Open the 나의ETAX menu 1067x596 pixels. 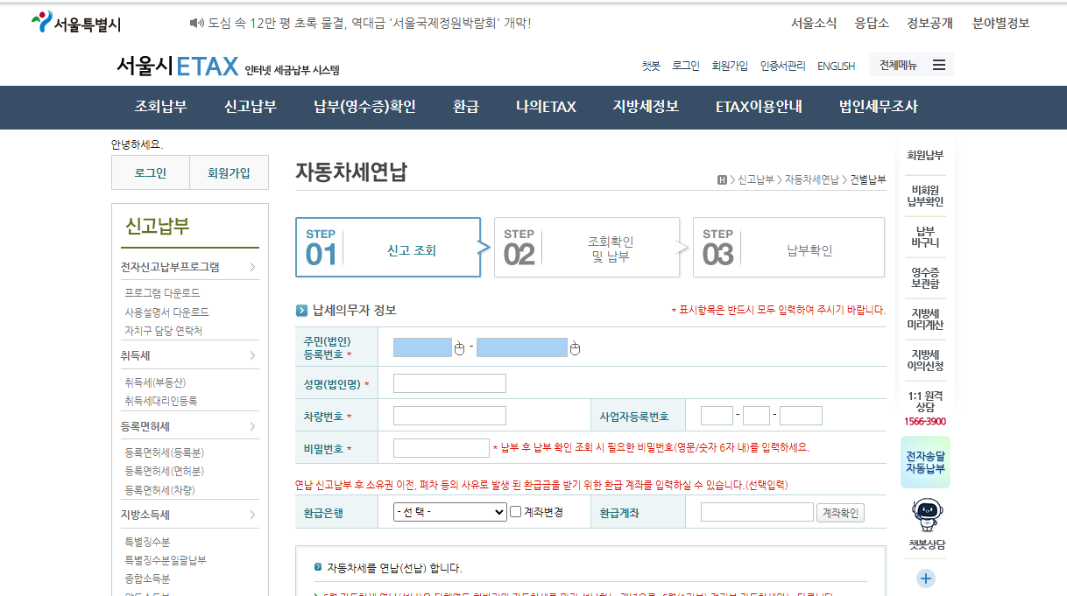[x=546, y=107]
